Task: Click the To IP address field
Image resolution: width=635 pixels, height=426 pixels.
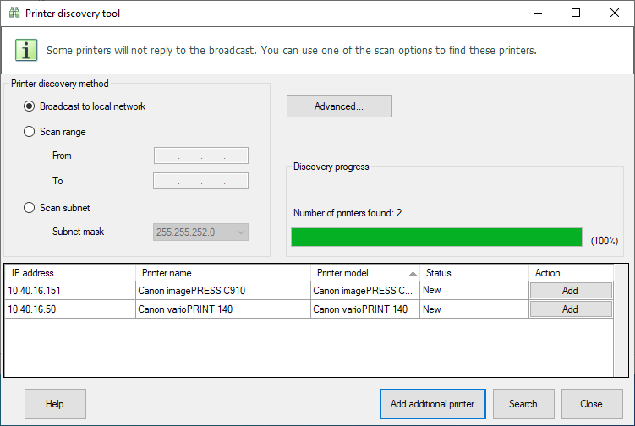Action: point(200,181)
